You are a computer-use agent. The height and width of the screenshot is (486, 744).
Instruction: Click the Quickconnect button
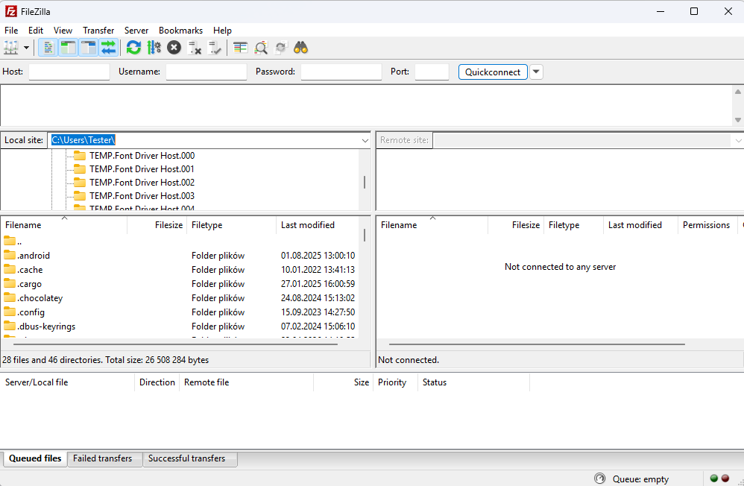pos(493,72)
